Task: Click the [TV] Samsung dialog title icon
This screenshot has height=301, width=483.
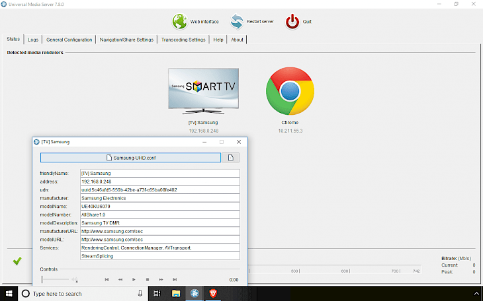Action: [x=36, y=142]
